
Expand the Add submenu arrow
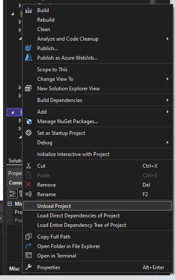coord(168,112)
